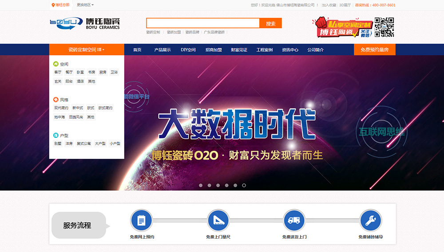Open the 资讯中心 nav item
This screenshot has height=252, width=444.
pos(290,50)
